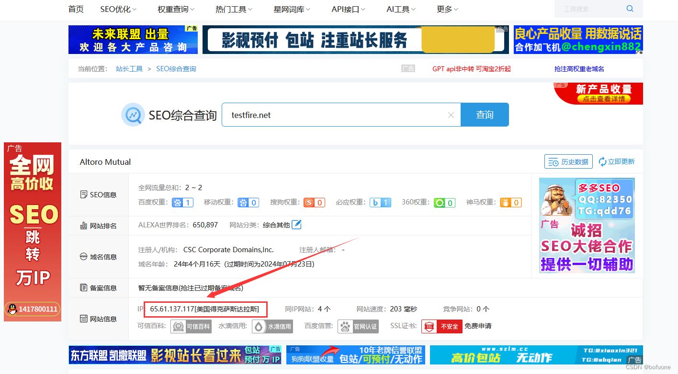Click the Bing weight badge icon

(380, 203)
